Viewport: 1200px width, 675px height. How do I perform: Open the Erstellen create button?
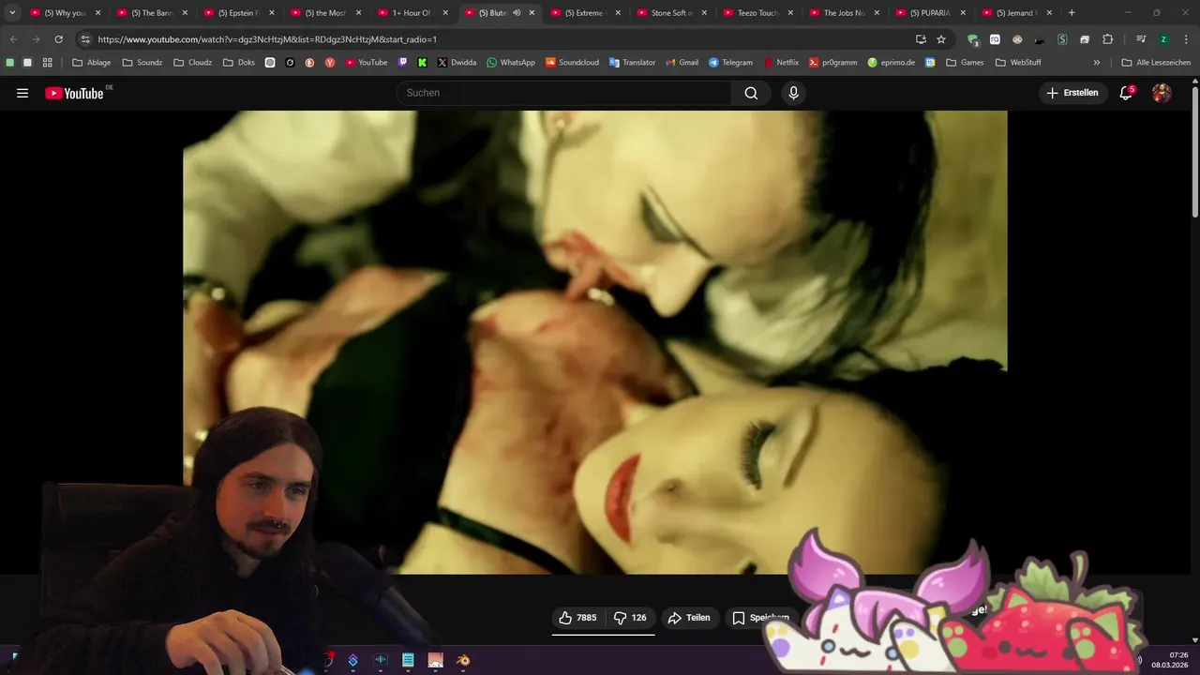(1072, 93)
